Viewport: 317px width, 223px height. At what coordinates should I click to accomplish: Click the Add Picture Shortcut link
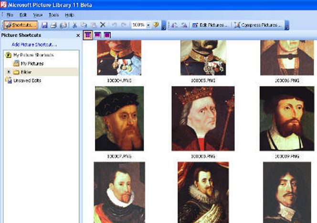(x=34, y=45)
